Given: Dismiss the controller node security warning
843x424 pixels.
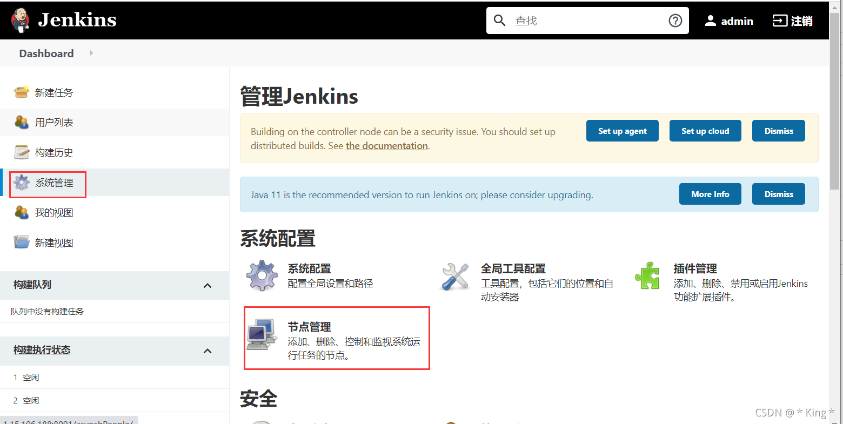Looking at the screenshot, I should point(779,131).
